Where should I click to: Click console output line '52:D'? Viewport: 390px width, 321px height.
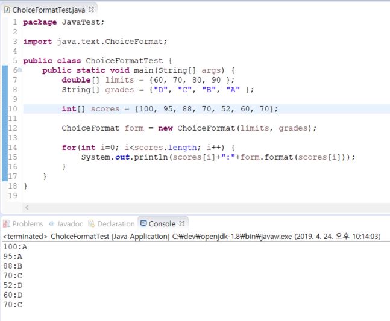tap(13, 285)
